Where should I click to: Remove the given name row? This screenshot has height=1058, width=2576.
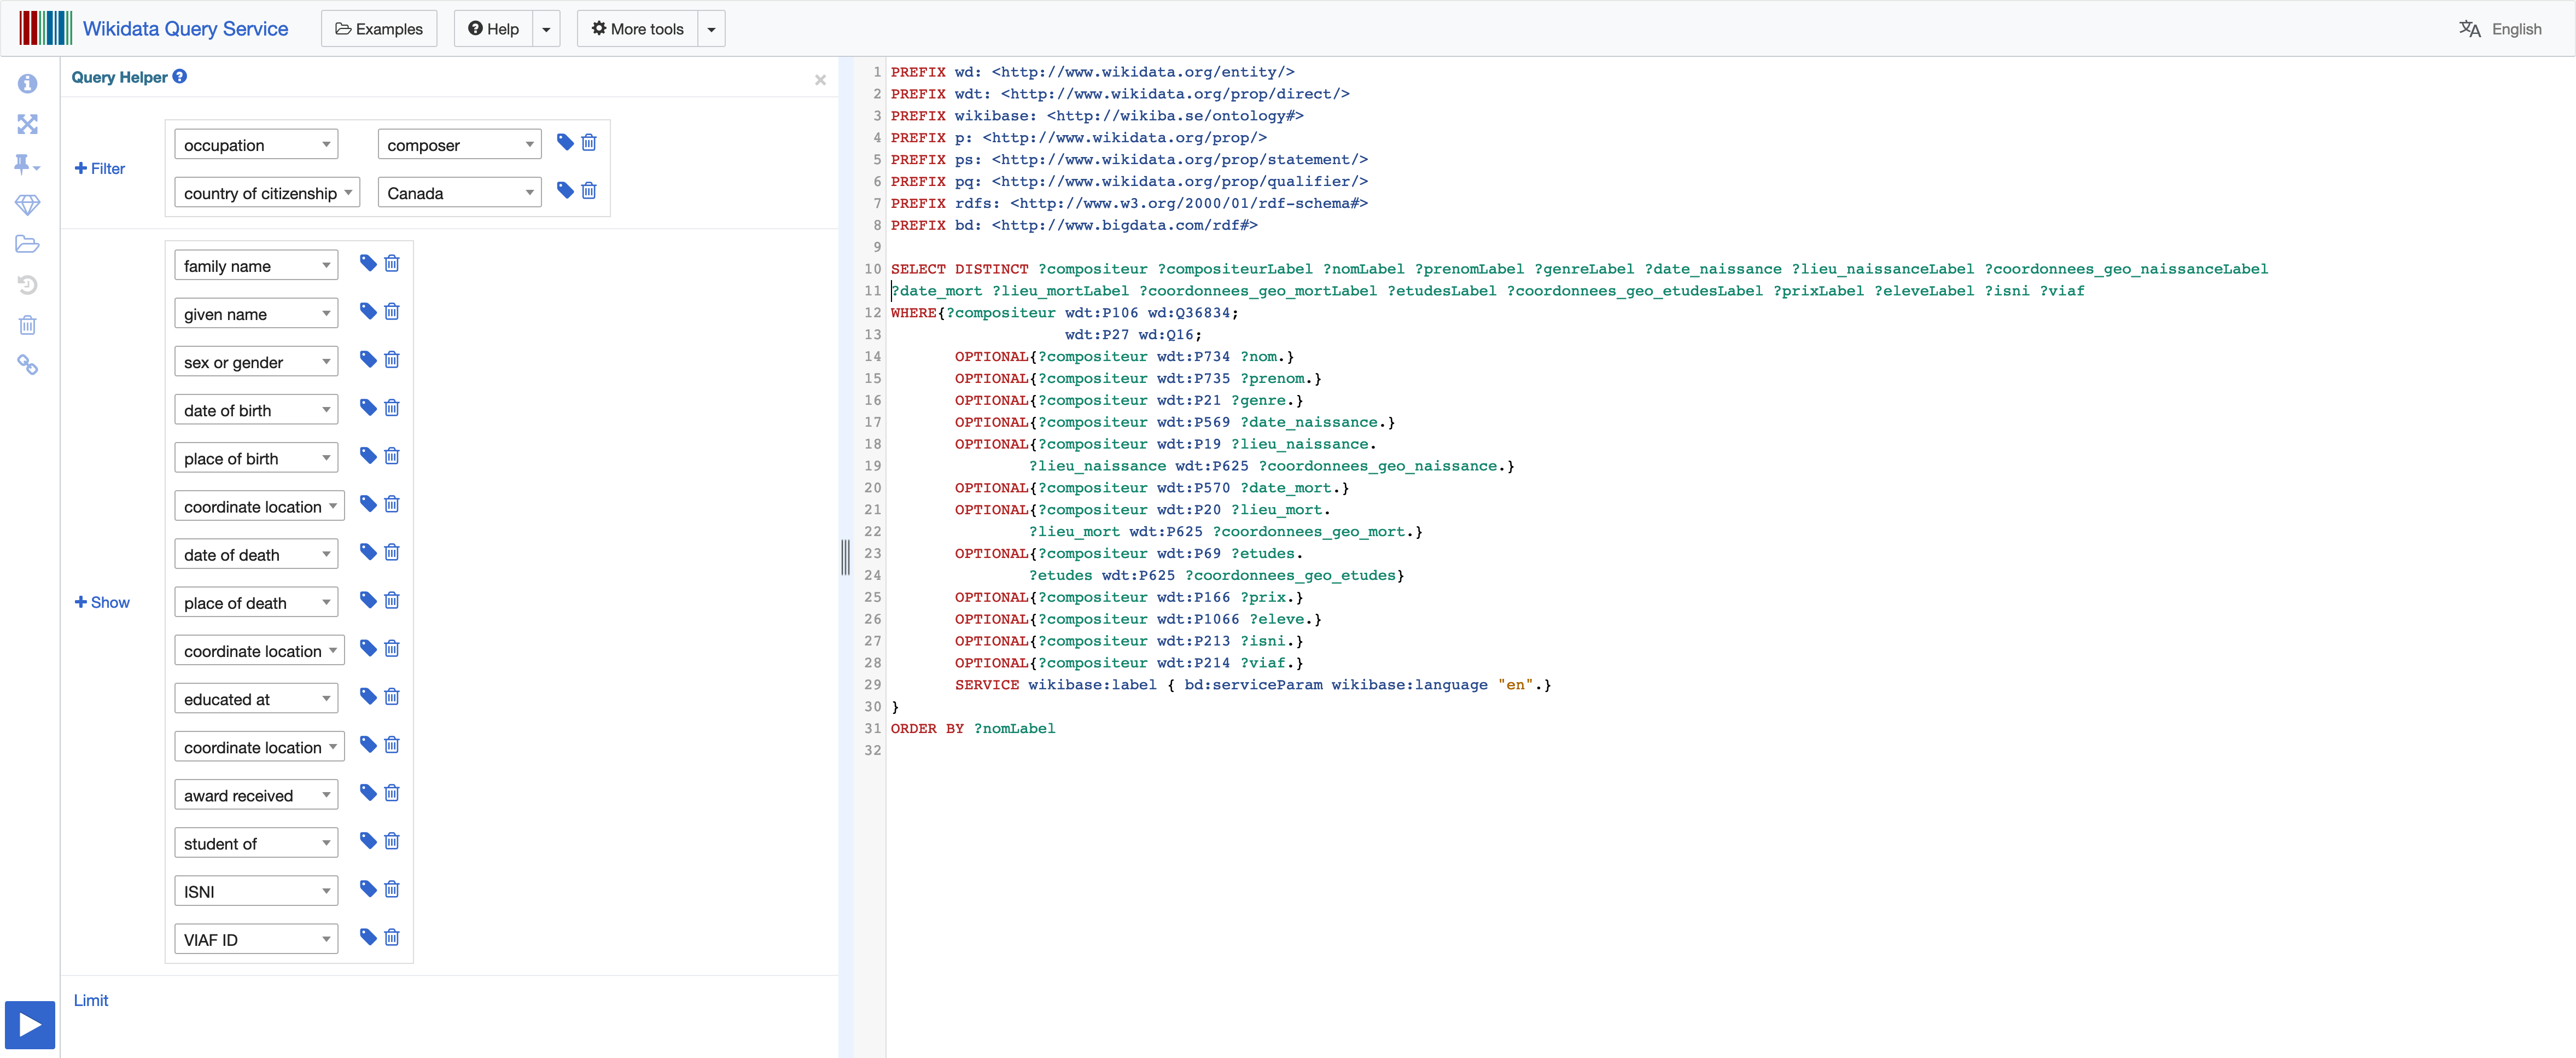392,311
